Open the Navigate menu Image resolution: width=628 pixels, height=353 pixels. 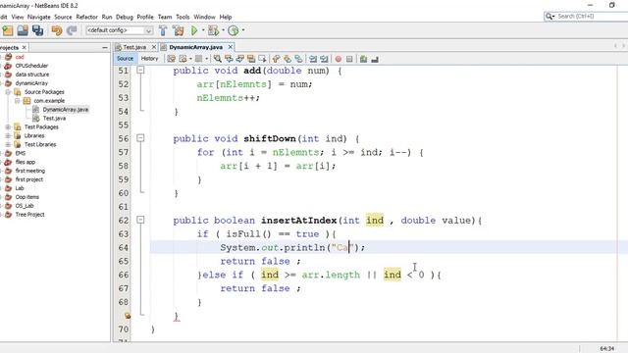(x=39, y=17)
